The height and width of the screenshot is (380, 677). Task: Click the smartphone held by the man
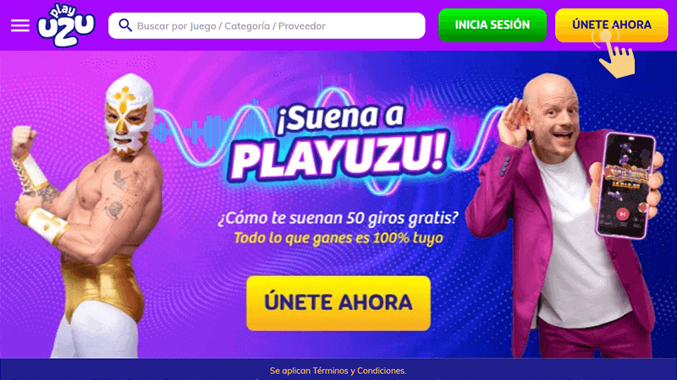tap(625, 185)
